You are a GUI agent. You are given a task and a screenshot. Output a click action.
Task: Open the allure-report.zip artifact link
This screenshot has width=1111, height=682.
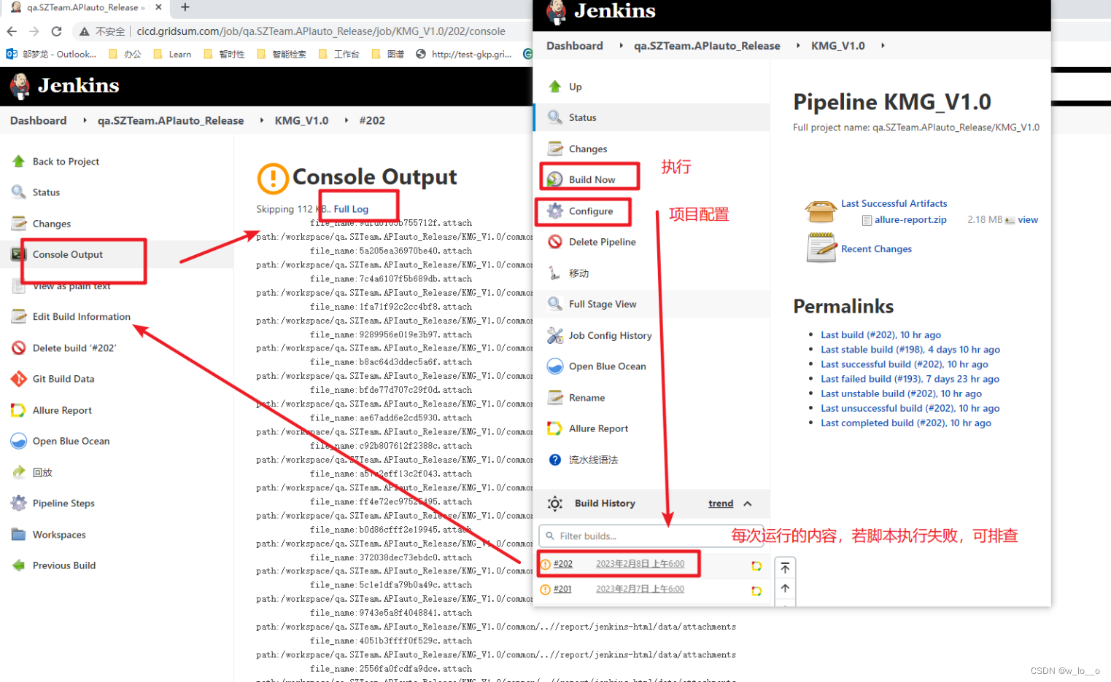pos(910,219)
